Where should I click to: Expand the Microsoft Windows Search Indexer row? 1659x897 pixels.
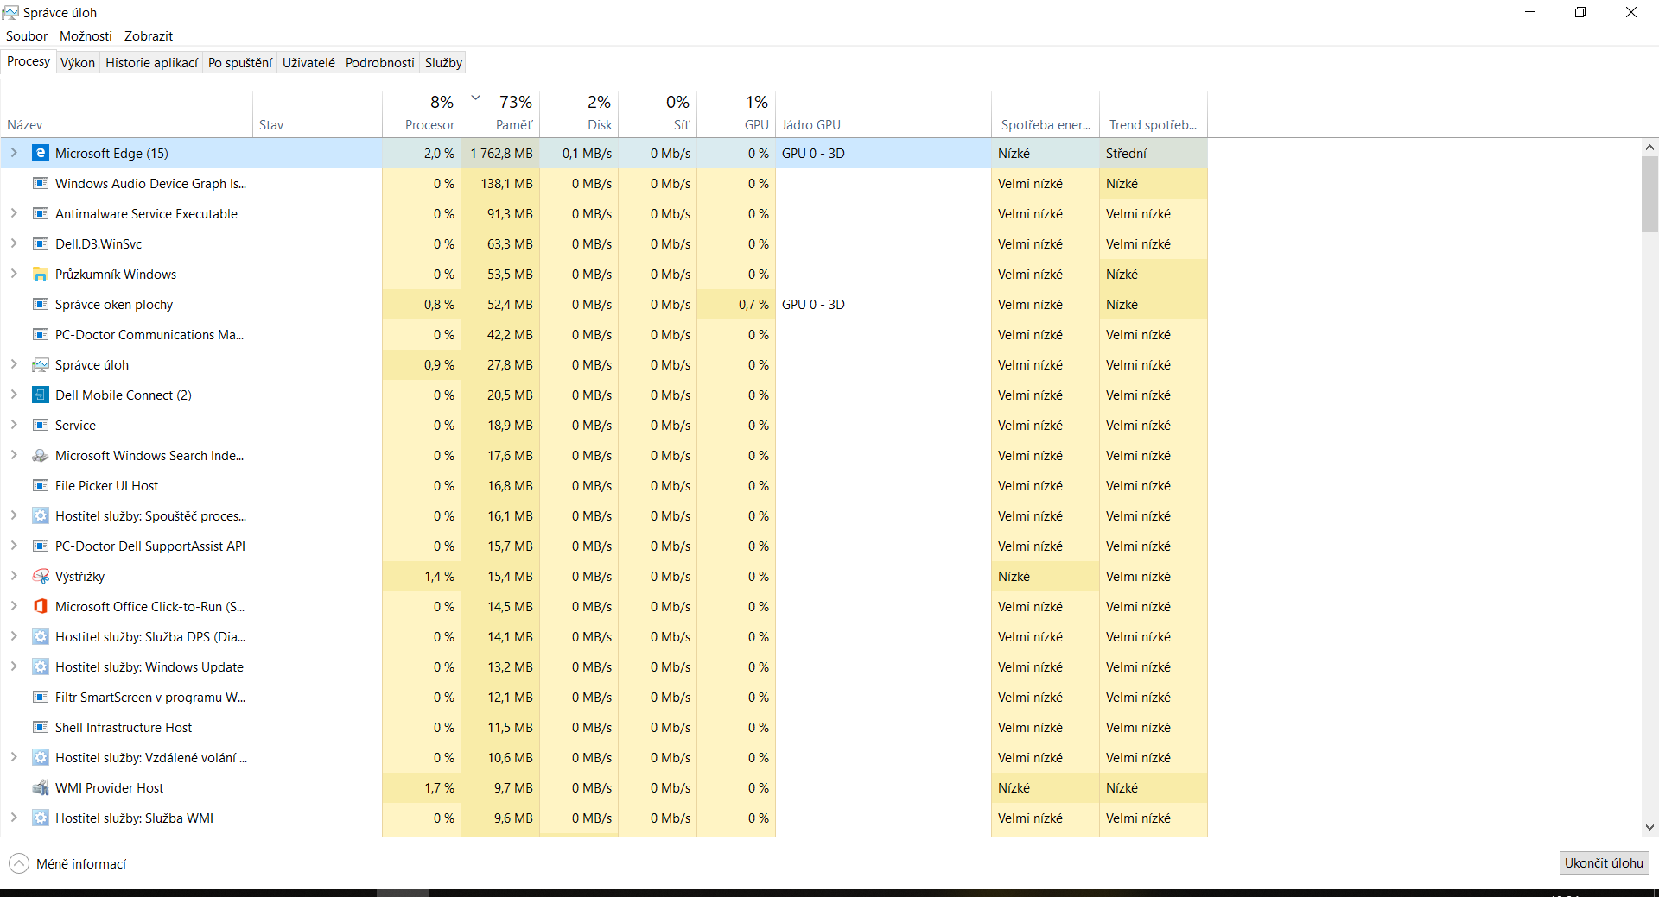(x=14, y=455)
